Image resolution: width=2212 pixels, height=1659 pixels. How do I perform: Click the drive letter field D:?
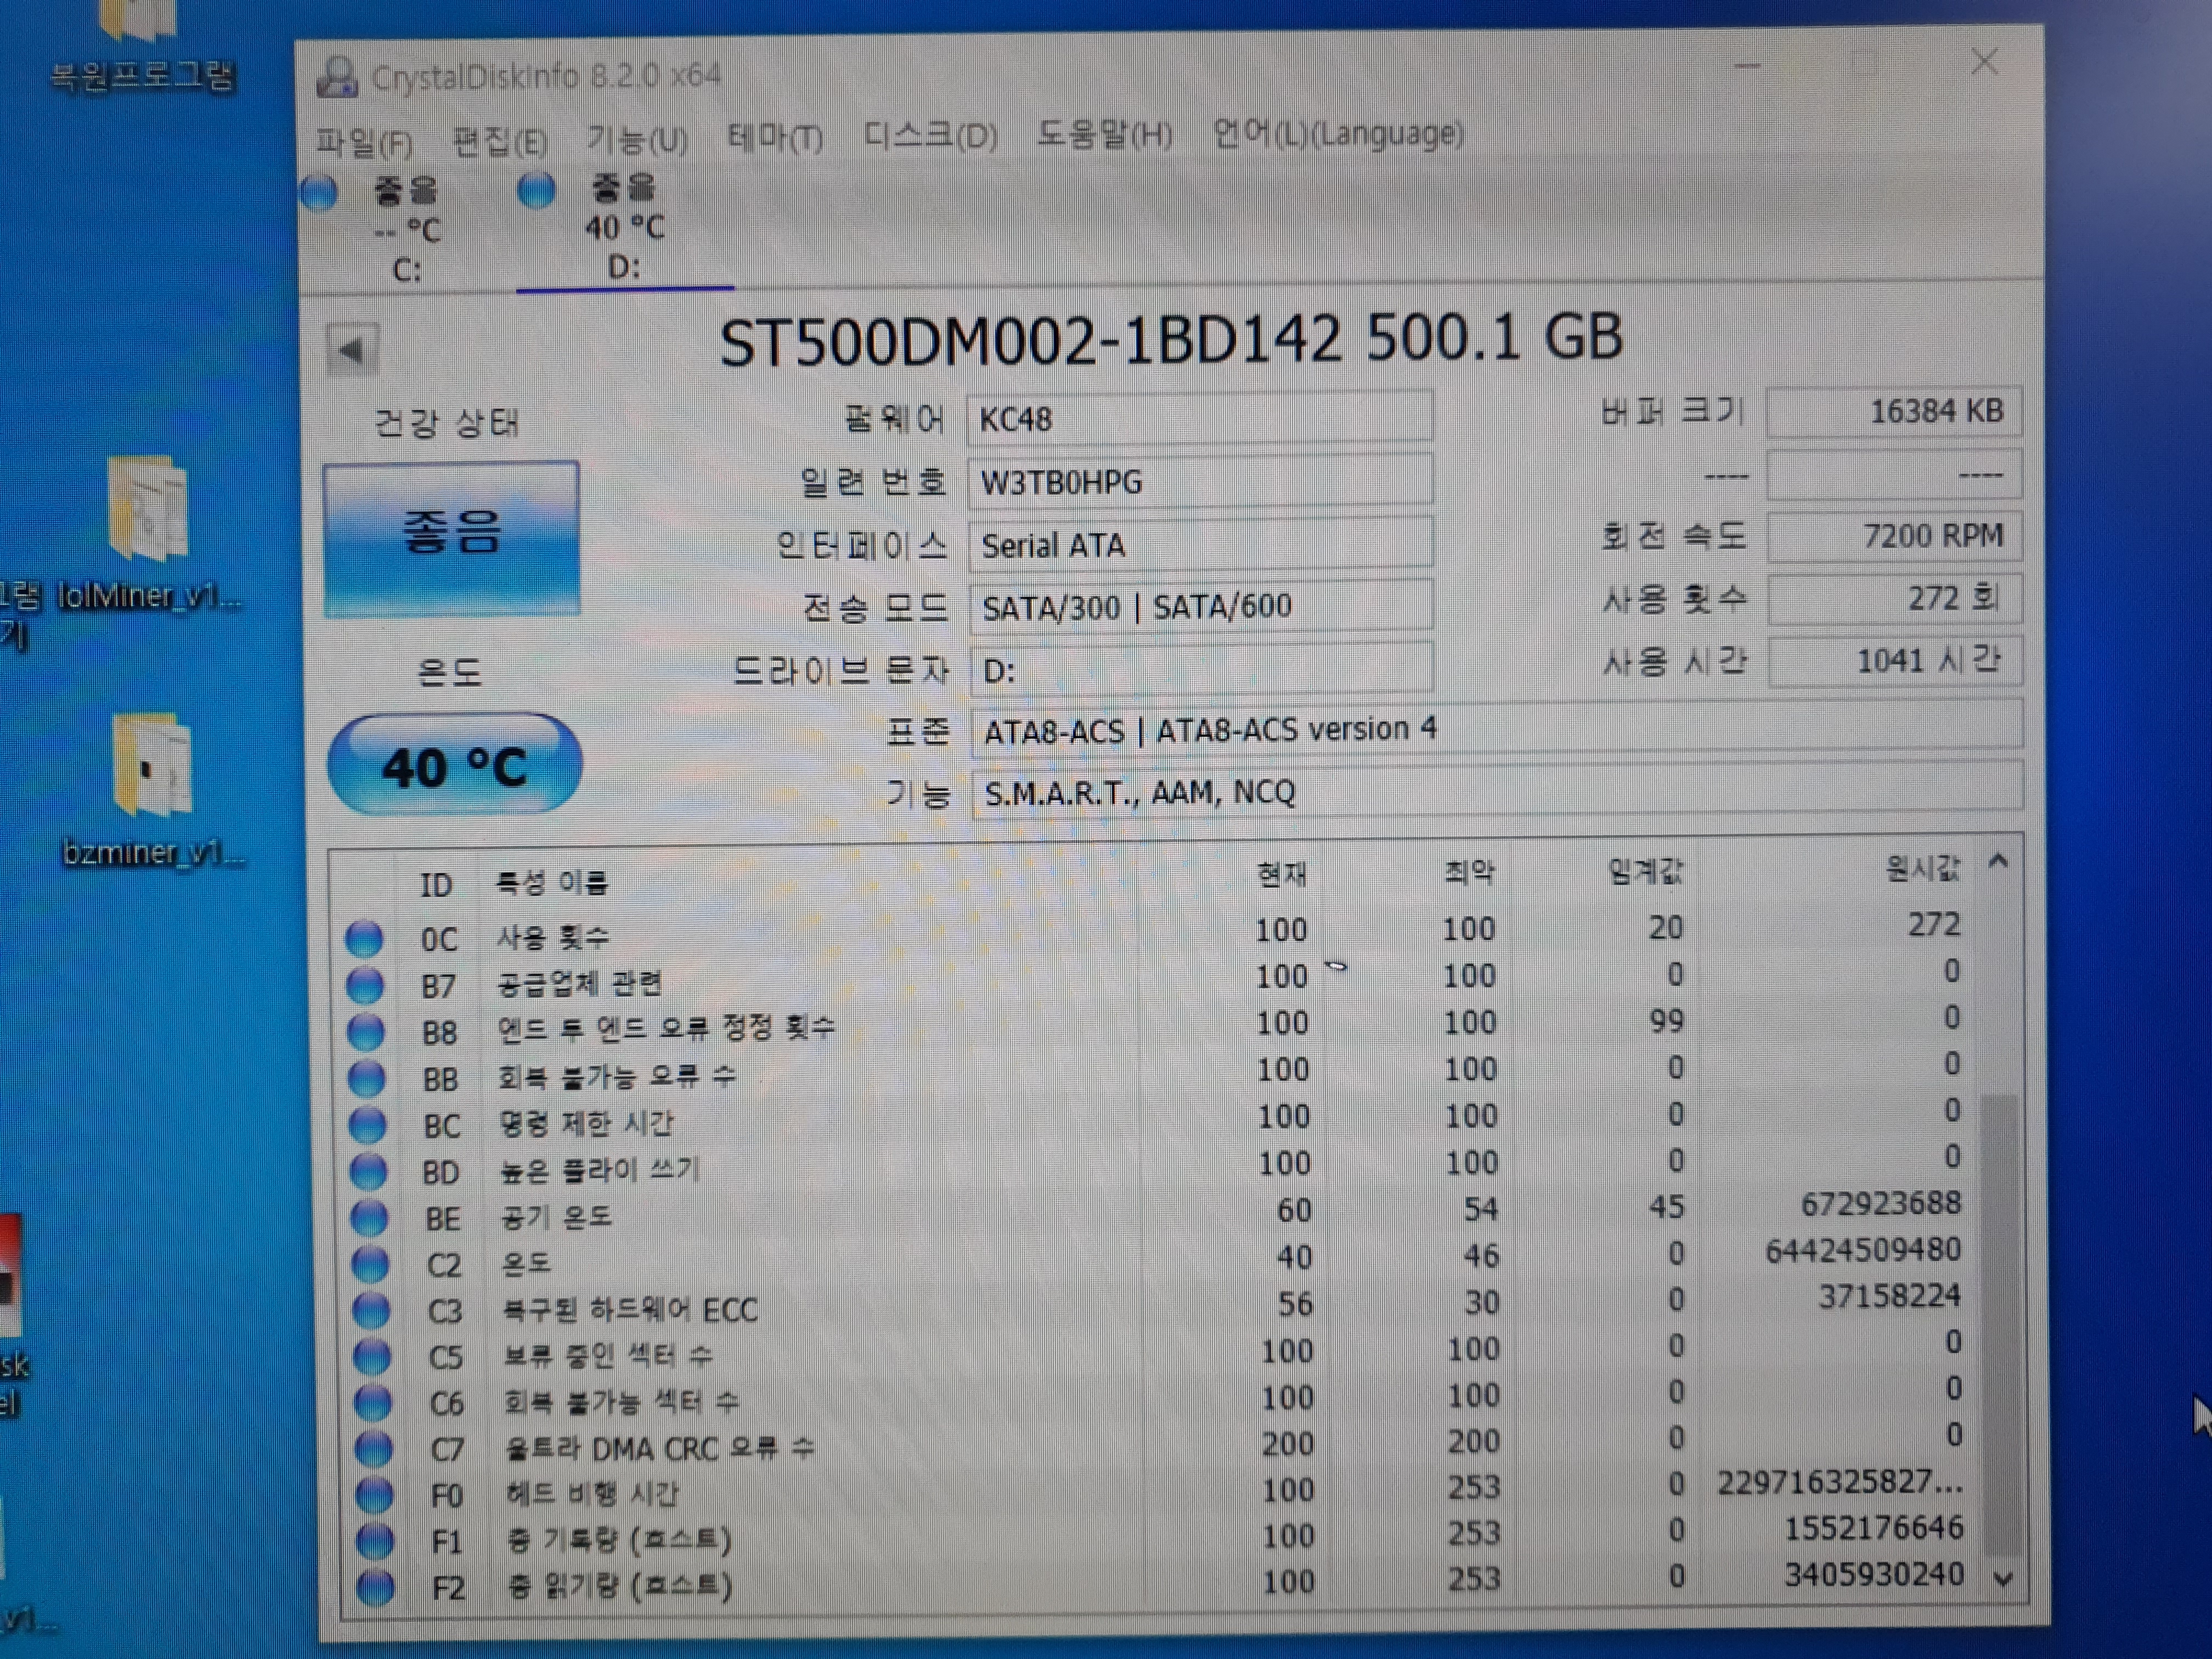(1202, 669)
